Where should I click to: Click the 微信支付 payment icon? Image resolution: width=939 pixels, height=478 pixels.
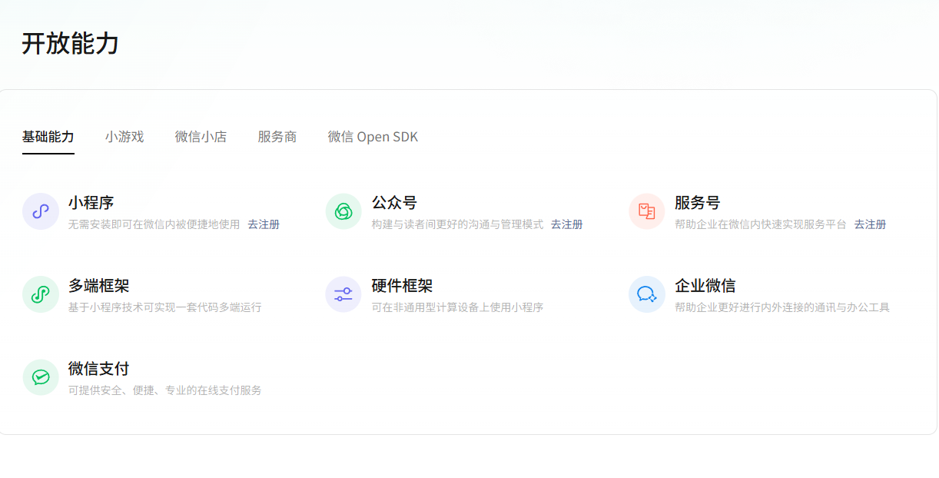(41, 377)
